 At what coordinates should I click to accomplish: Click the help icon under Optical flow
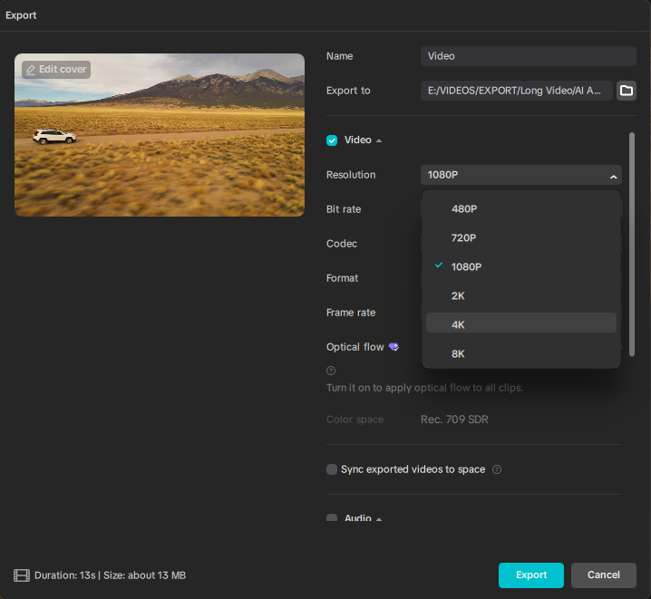tap(331, 371)
